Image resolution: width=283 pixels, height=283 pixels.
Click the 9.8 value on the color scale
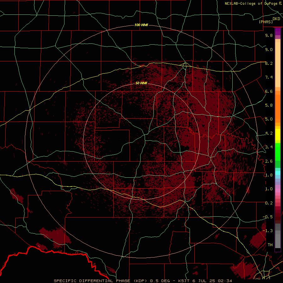[269, 35]
